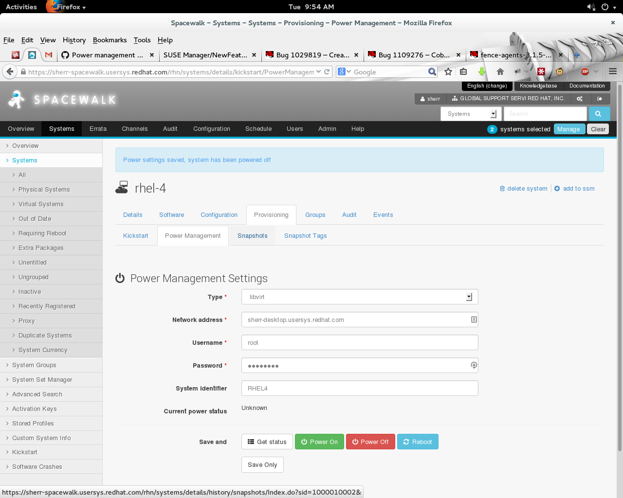Open the downloads green arrow icon

click(482, 71)
